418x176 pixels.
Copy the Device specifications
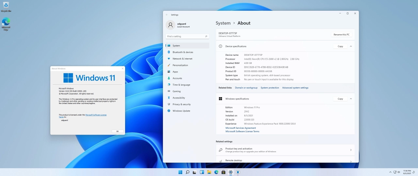pos(340,46)
